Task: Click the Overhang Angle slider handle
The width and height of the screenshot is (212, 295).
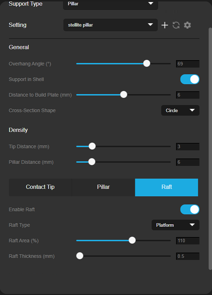Action: click(x=147, y=63)
